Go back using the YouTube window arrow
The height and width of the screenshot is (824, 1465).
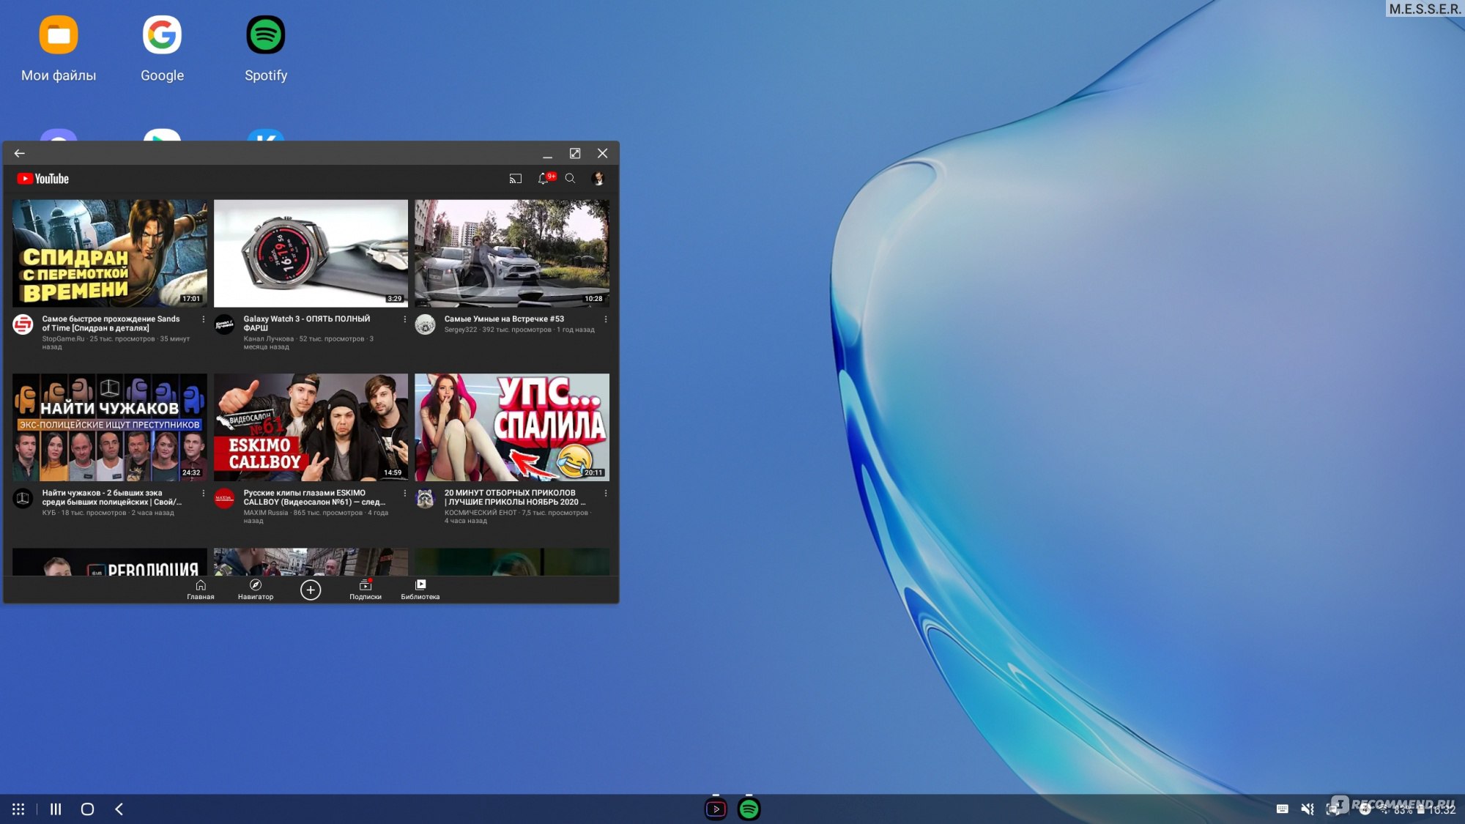coord(20,153)
